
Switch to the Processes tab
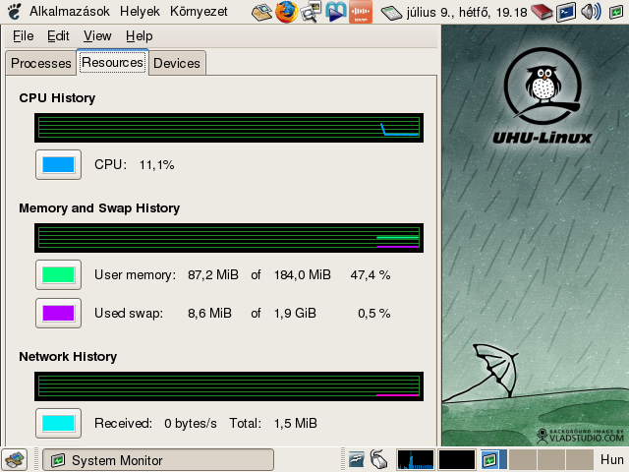pyautogui.click(x=41, y=63)
